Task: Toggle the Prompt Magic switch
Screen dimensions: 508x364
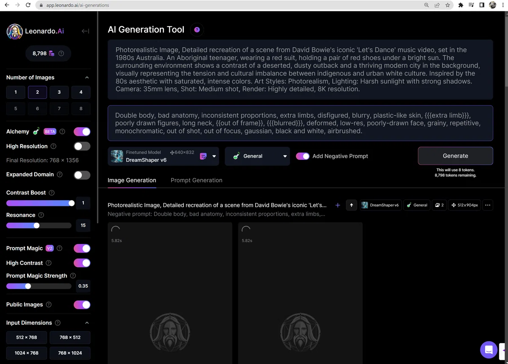Action: [82, 248]
